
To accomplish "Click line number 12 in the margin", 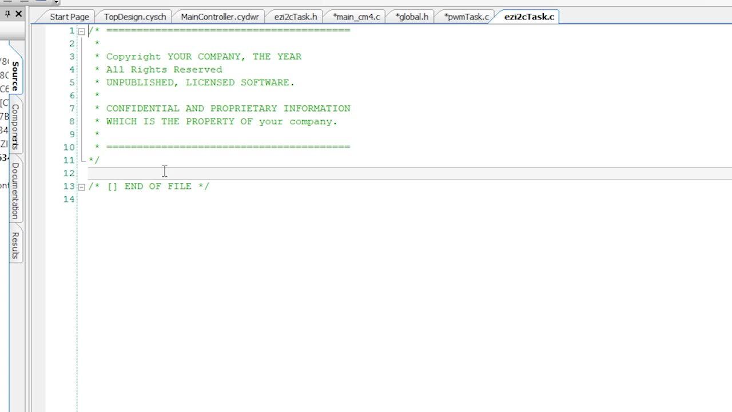I will 69,173.
